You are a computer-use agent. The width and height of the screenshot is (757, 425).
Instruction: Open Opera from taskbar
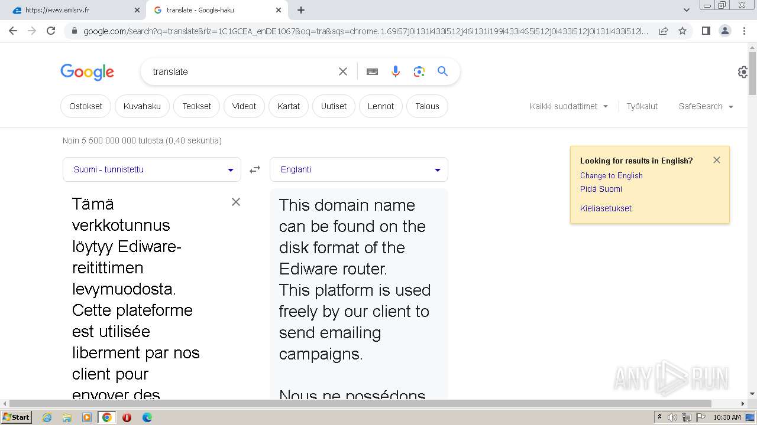point(127,417)
